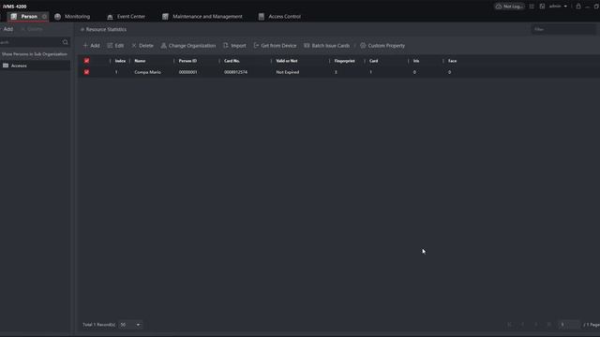Open Batch Issue Cards
This screenshot has width=600, height=337.
point(327,46)
